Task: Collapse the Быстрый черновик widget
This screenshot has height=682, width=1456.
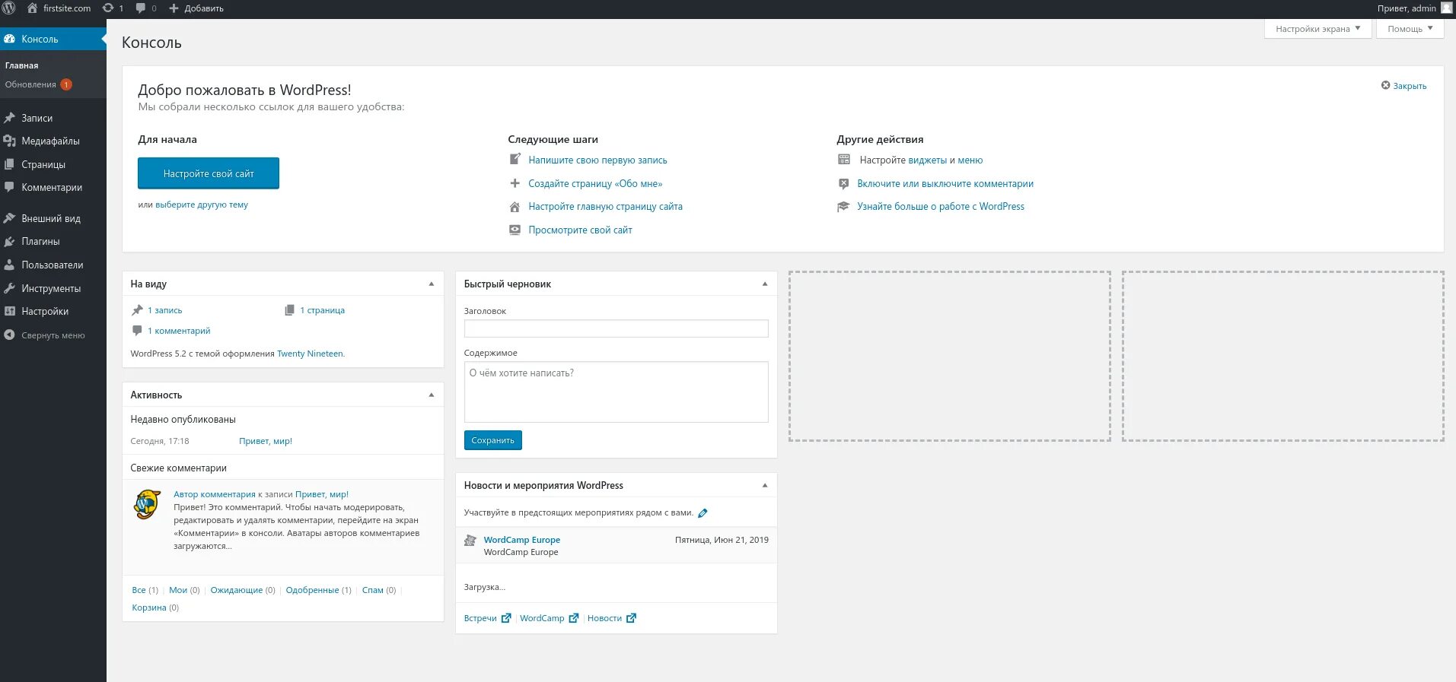Action: tap(765, 284)
